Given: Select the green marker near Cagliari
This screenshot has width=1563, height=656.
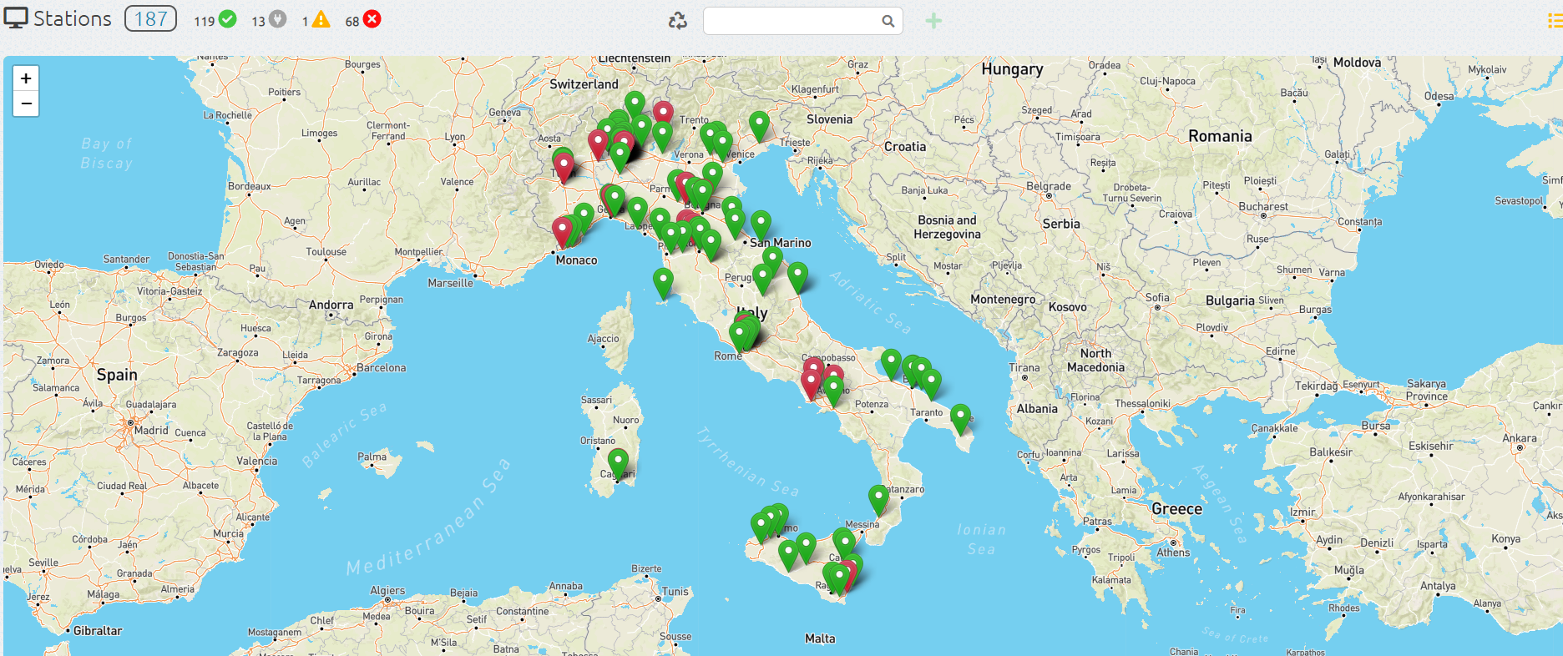Looking at the screenshot, I should coord(618,462).
